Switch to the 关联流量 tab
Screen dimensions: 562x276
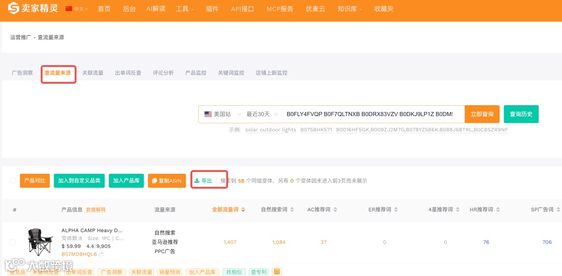(x=93, y=73)
